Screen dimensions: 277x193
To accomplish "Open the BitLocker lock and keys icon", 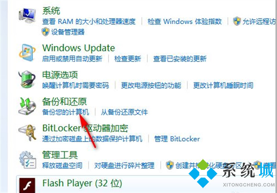I will click(27, 133).
